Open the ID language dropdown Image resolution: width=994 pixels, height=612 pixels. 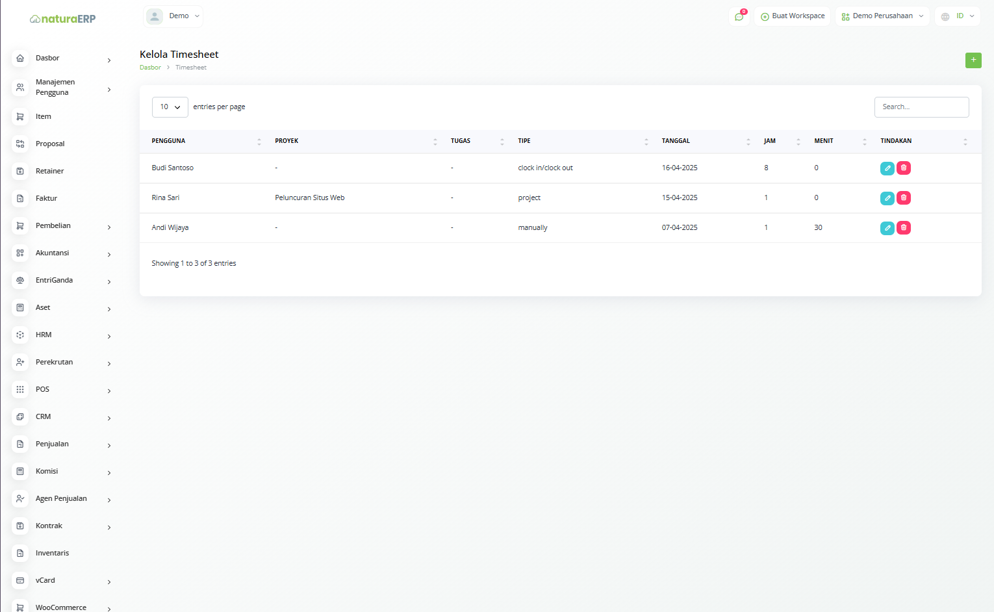coord(958,16)
